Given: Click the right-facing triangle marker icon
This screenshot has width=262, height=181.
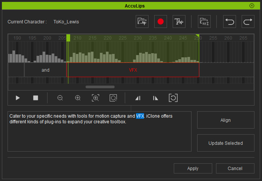Looking at the screenshot, I should point(155,98).
